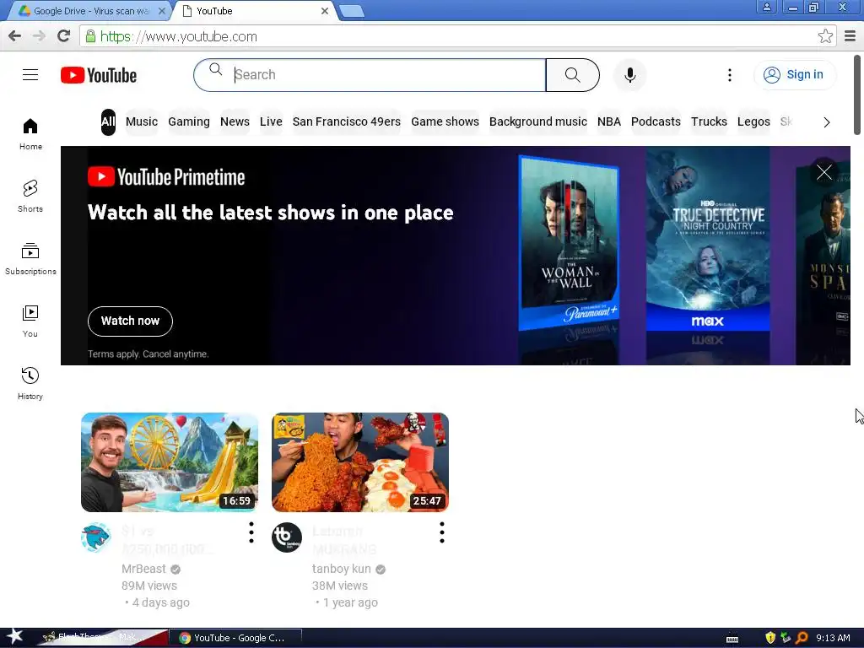The width and height of the screenshot is (864, 648).
Task: Show more category chips arrow
Action: tap(826, 122)
